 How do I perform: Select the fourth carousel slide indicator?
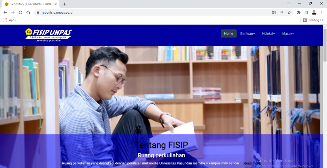[175, 49]
